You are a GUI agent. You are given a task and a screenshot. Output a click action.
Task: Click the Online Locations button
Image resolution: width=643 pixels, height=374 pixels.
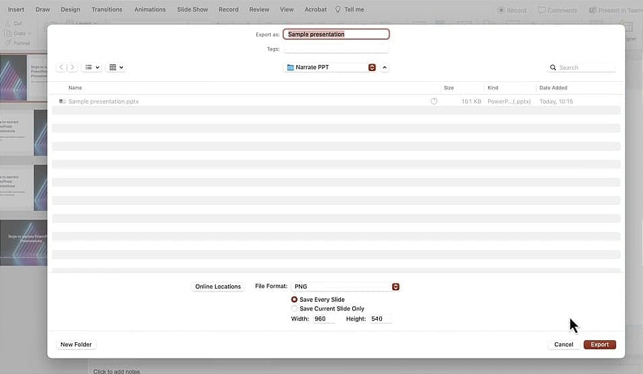pyautogui.click(x=218, y=287)
